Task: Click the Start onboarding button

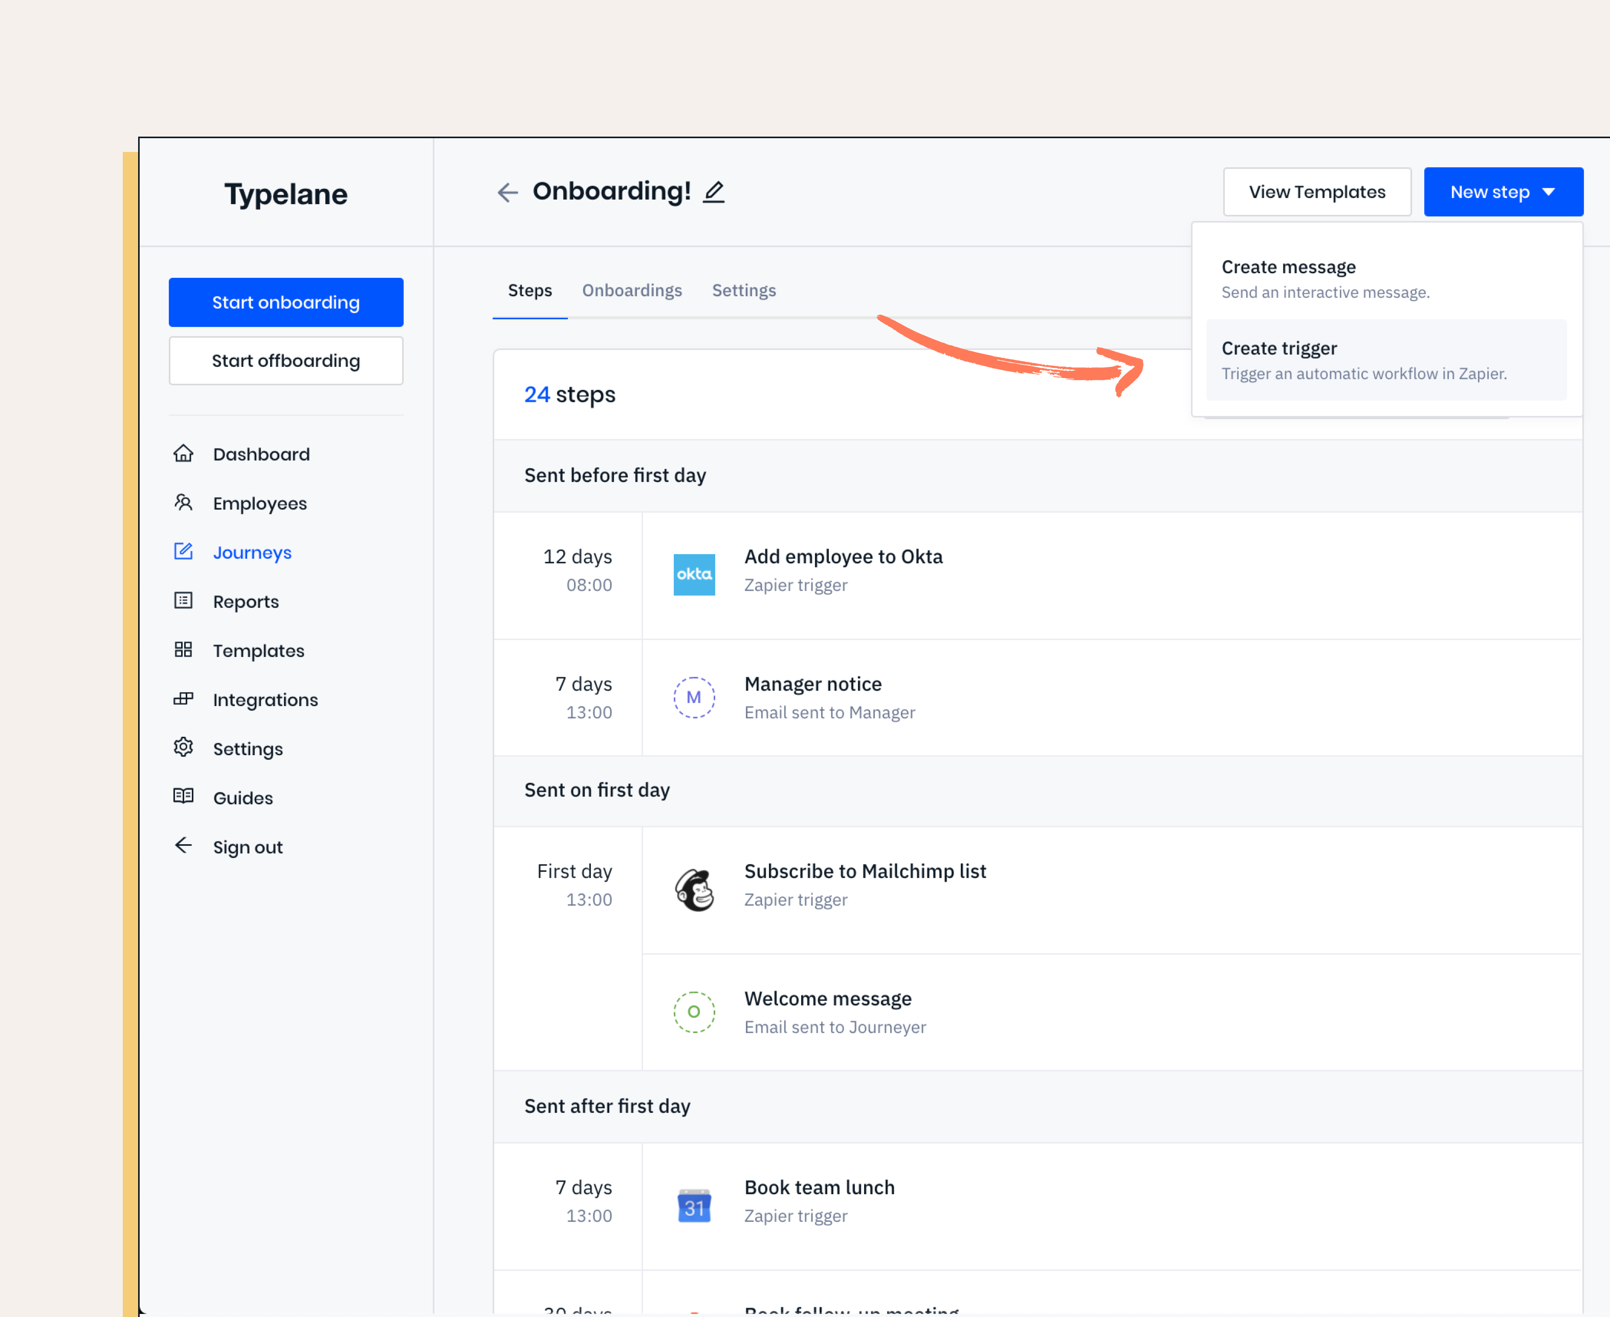Action: coord(286,301)
